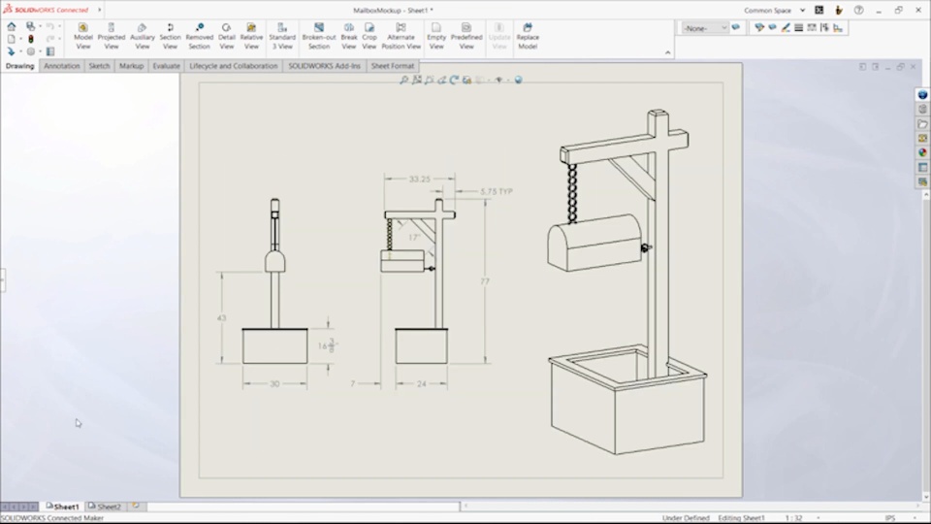The image size is (931, 524).
Task: Open the New document dropdown arrow
Action: click(x=20, y=39)
